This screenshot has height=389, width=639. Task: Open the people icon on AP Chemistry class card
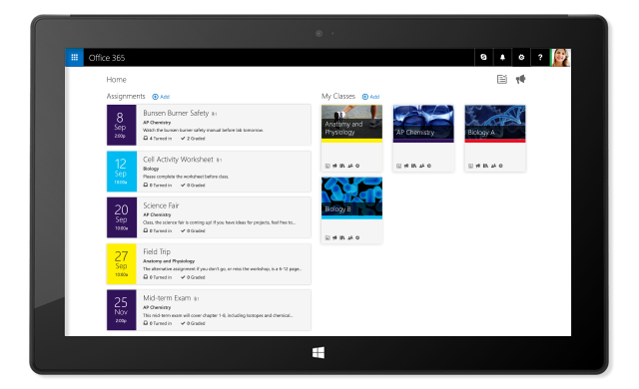pyautogui.click(x=421, y=166)
